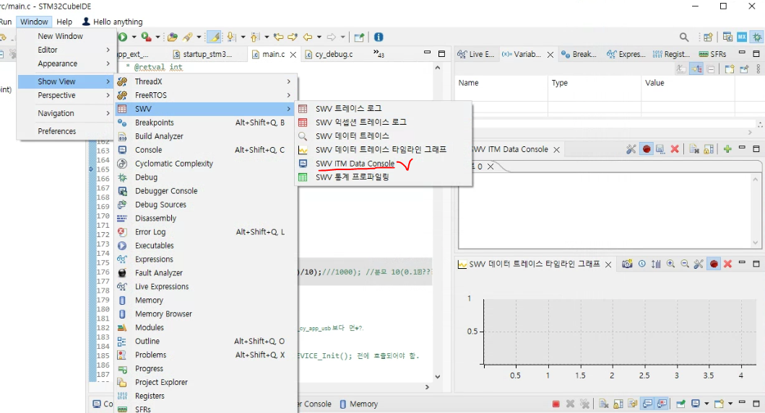The width and height of the screenshot is (765, 413).
Task: Search with the magnifier toolbar icon
Action: click(x=684, y=37)
